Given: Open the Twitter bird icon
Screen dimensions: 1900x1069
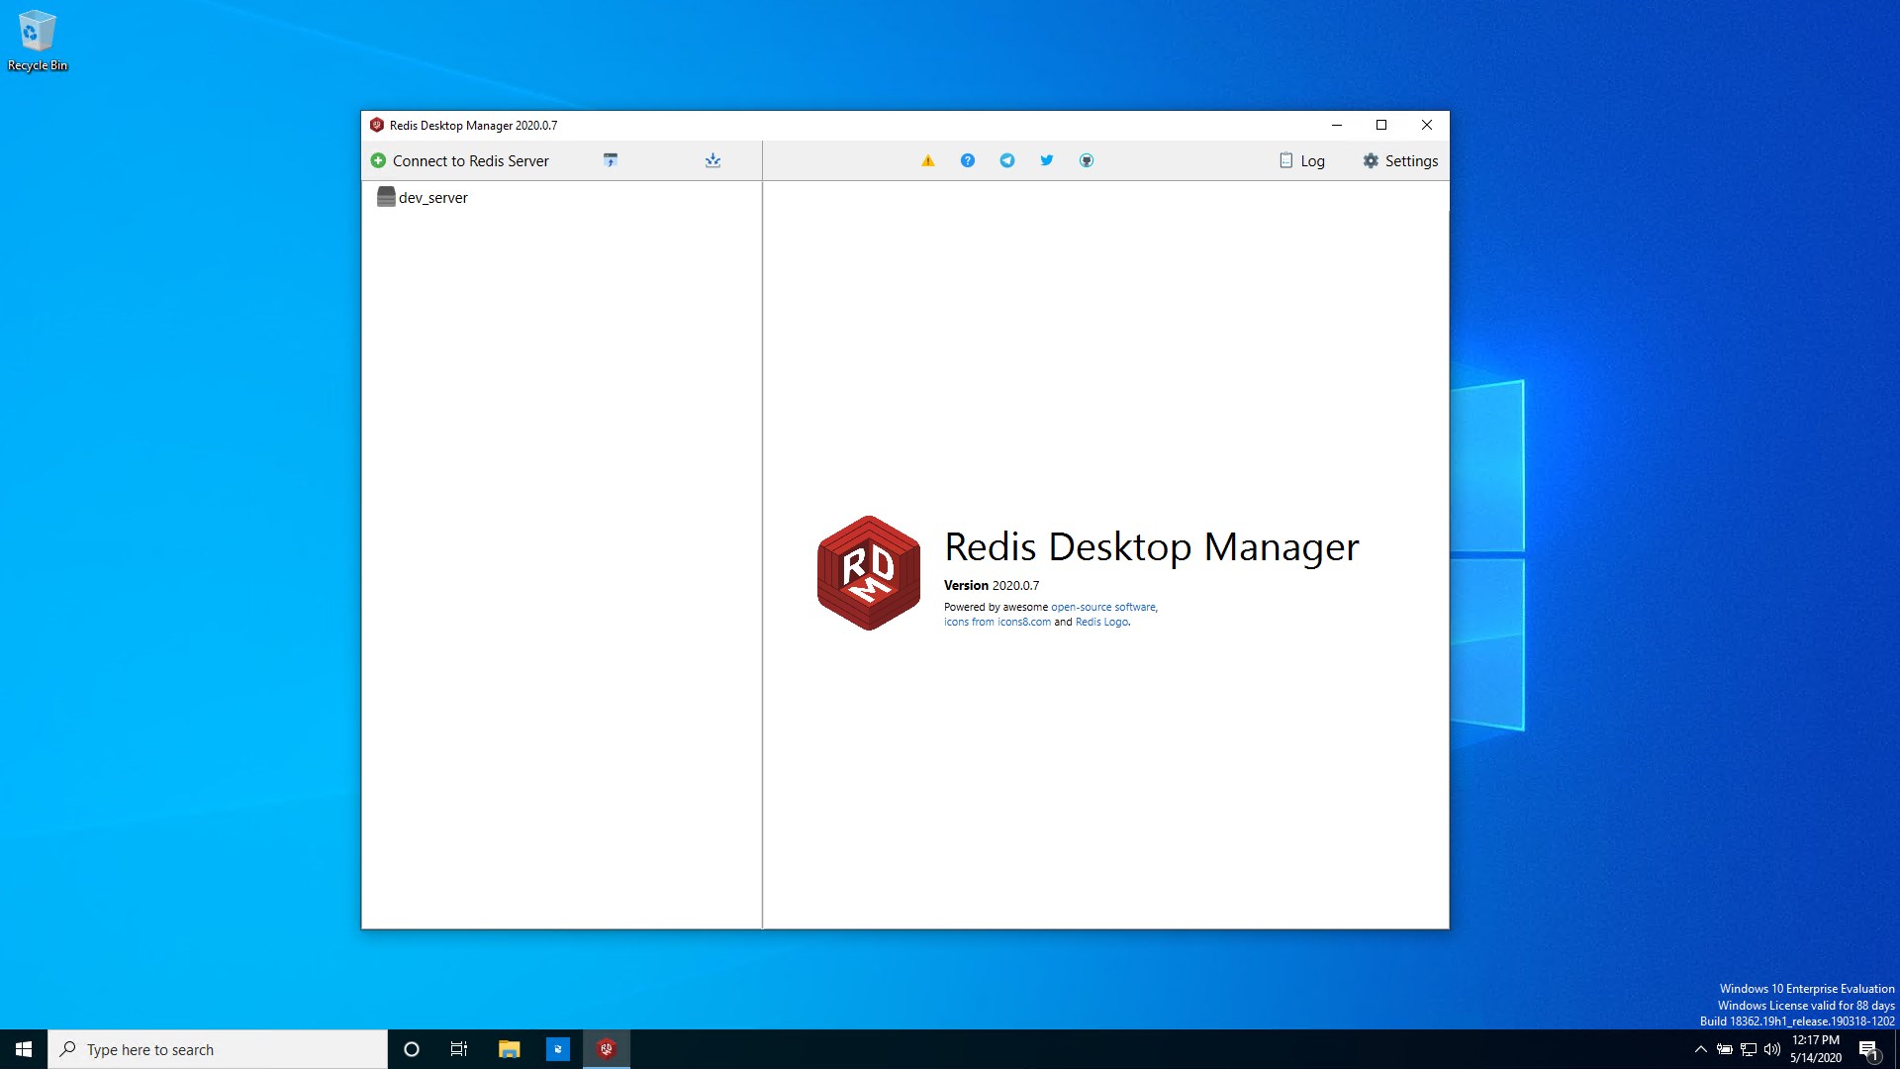Looking at the screenshot, I should 1046,160.
